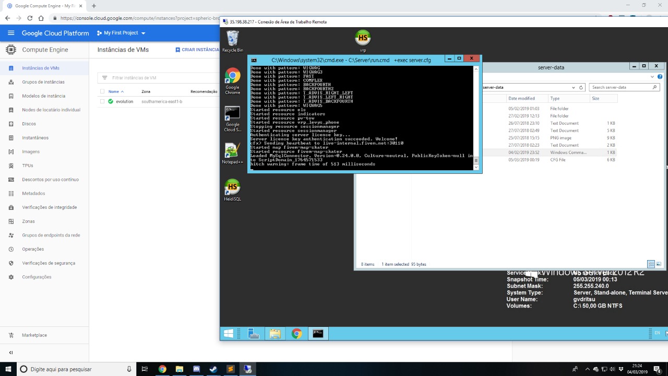Open Metadados in the left navigation
Viewport: 668px width, 376px height.
tap(33, 193)
